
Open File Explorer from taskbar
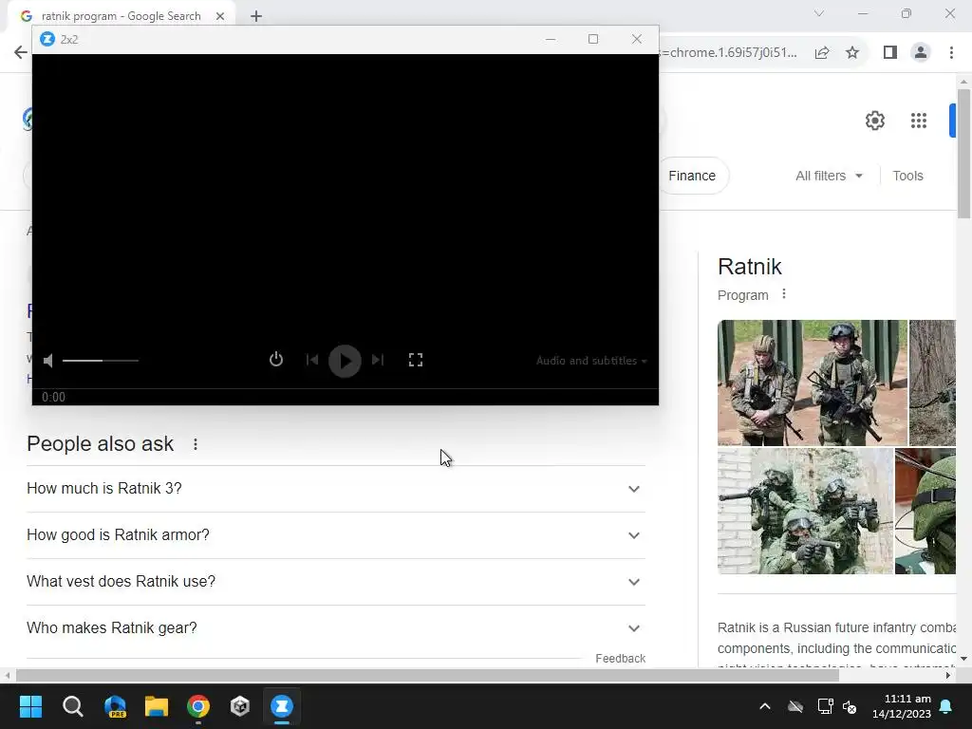(157, 706)
